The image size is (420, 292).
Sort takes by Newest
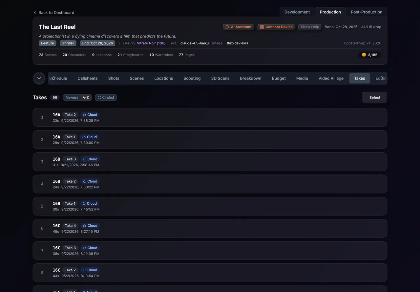pyautogui.click(x=72, y=98)
